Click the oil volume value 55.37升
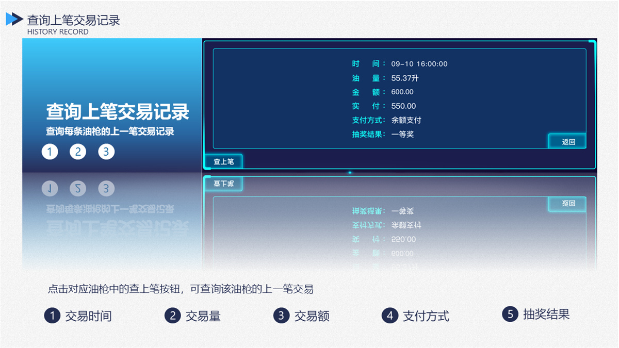619x348 pixels. point(405,78)
